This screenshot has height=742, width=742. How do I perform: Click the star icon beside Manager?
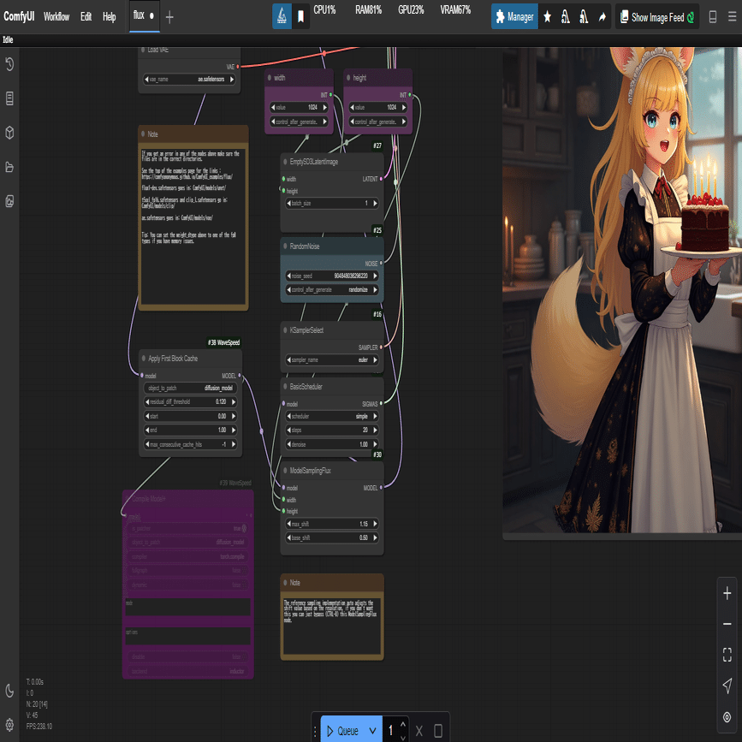pyautogui.click(x=548, y=17)
